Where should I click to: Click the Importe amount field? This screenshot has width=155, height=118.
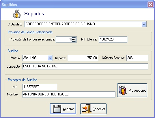(x=83, y=58)
